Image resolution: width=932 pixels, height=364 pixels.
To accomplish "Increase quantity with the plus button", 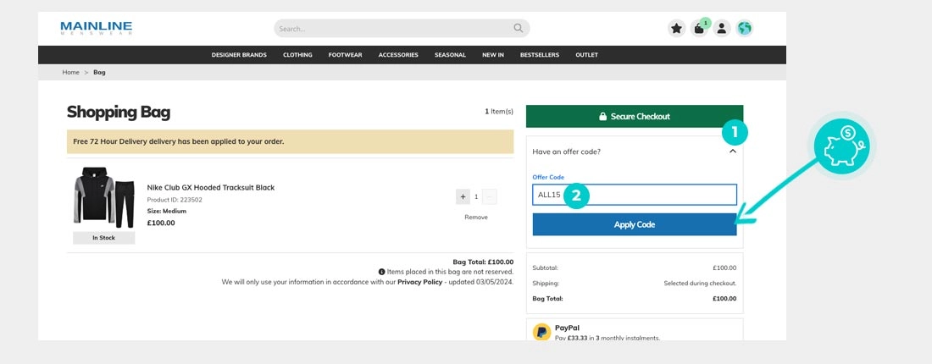I will tap(463, 196).
